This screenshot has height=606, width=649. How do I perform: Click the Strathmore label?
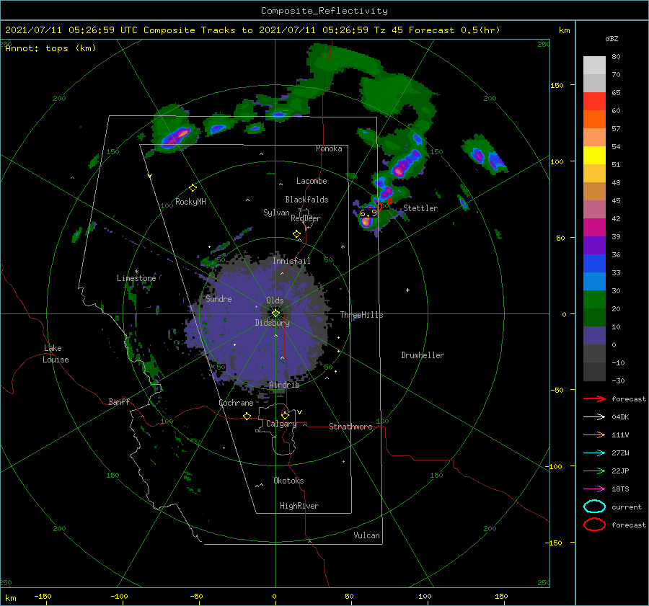350,427
